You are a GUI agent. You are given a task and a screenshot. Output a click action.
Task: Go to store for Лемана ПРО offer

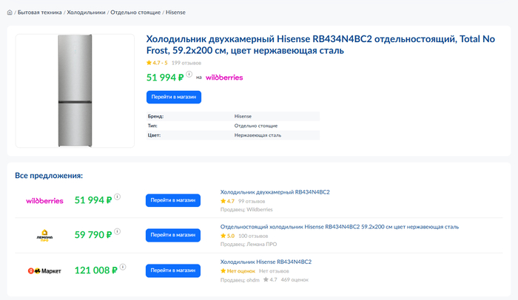(173, 236)
